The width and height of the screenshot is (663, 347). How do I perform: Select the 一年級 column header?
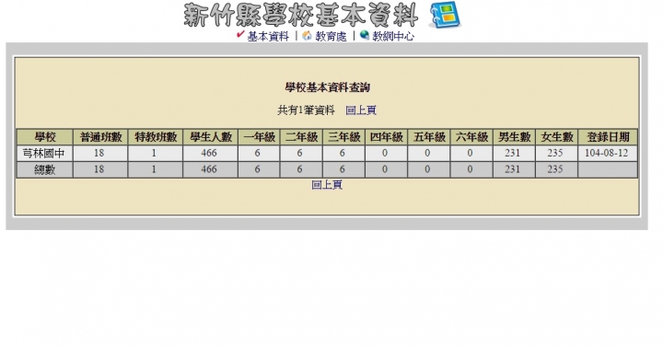259,137
